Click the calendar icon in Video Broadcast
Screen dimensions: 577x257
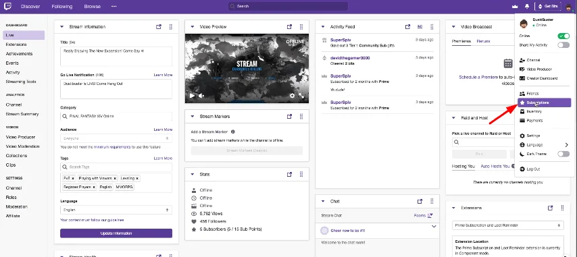508,63
